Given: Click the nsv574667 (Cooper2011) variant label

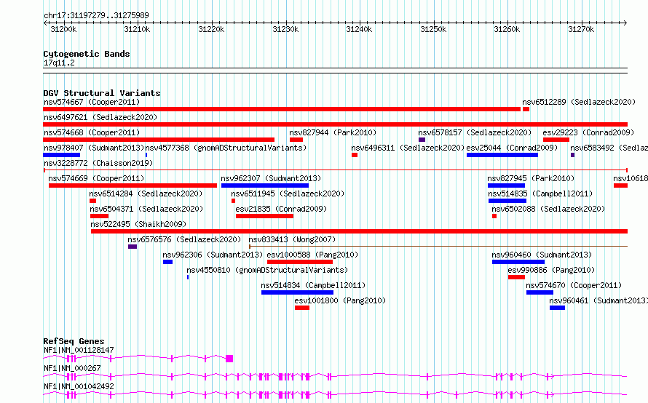Looking at the screenshot, I should (x=92, y=102).
